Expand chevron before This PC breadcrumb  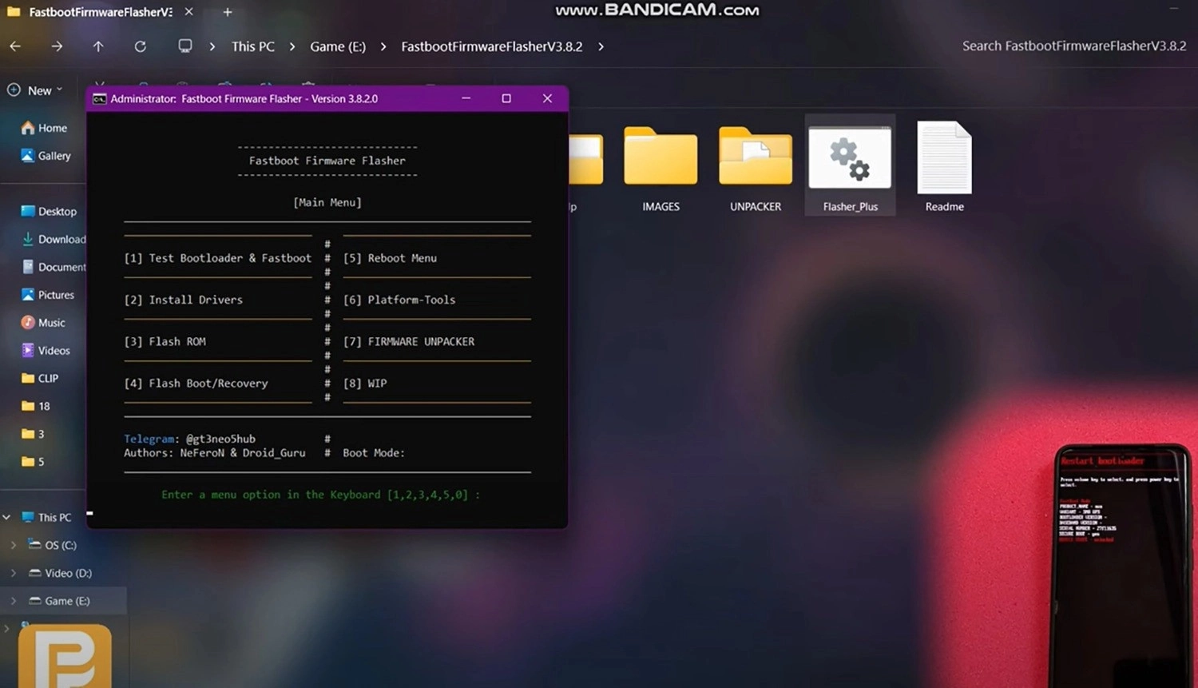(x=212, y=46)
